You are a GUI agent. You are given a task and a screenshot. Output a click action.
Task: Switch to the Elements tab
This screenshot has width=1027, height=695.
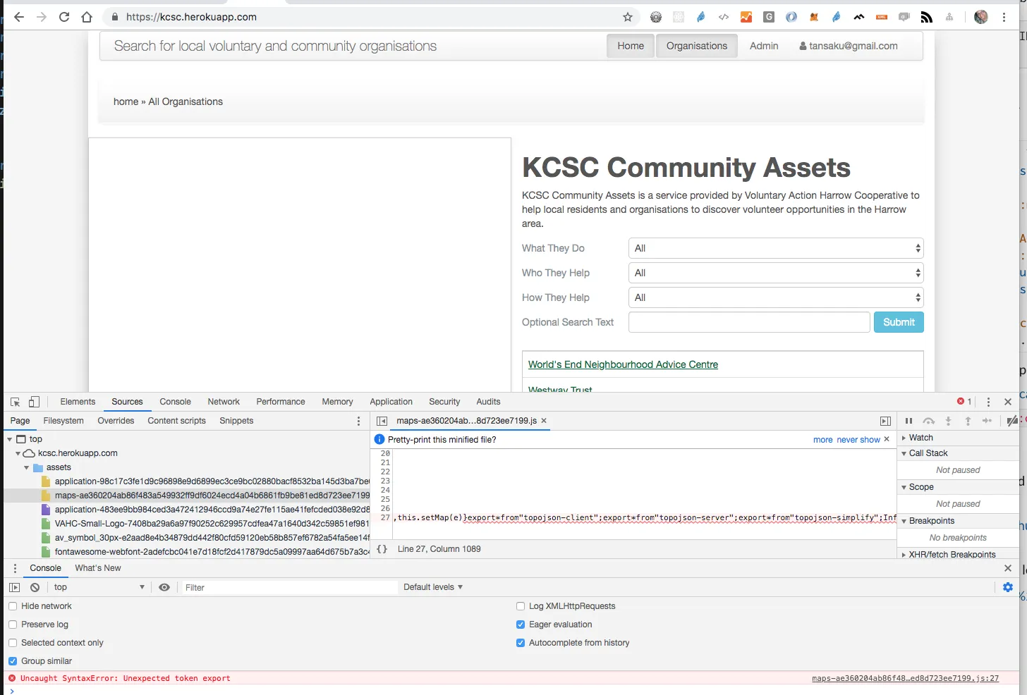coord(78,402)
